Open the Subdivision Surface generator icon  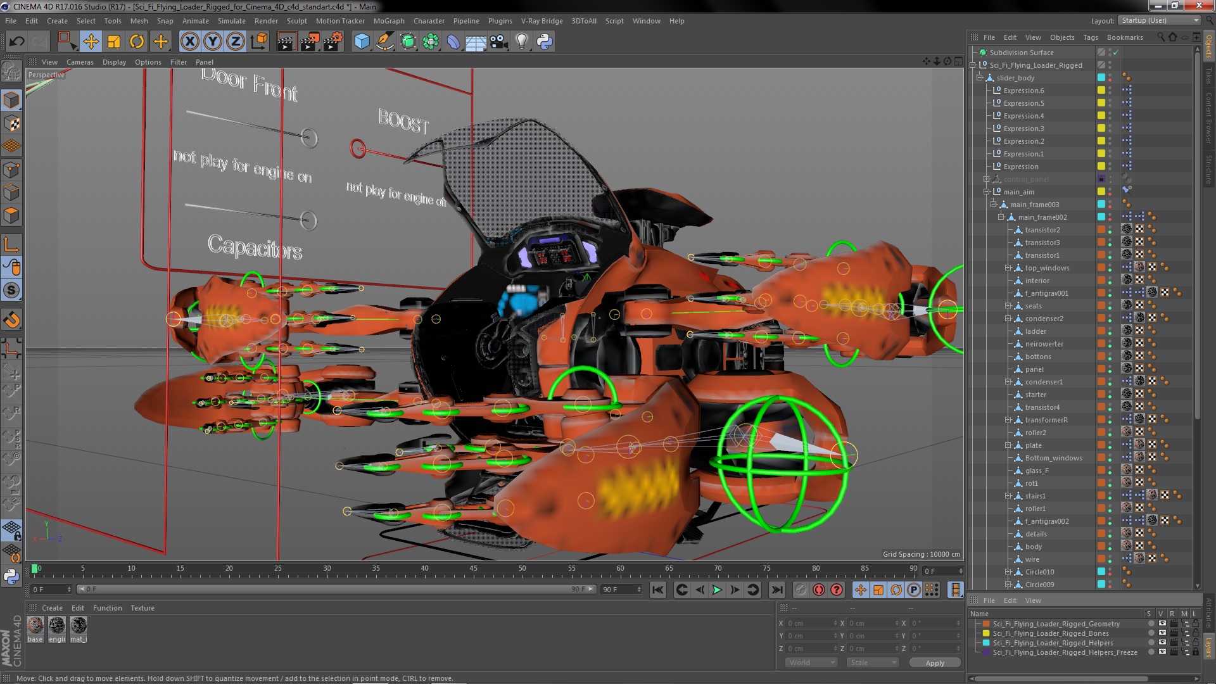(x=408, y=42)
